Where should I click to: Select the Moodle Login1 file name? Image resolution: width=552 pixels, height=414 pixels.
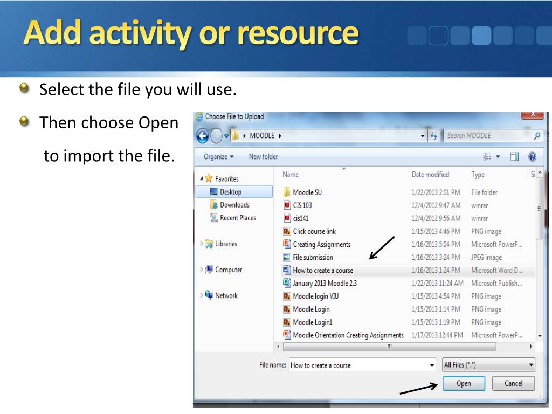coord(313,322)
